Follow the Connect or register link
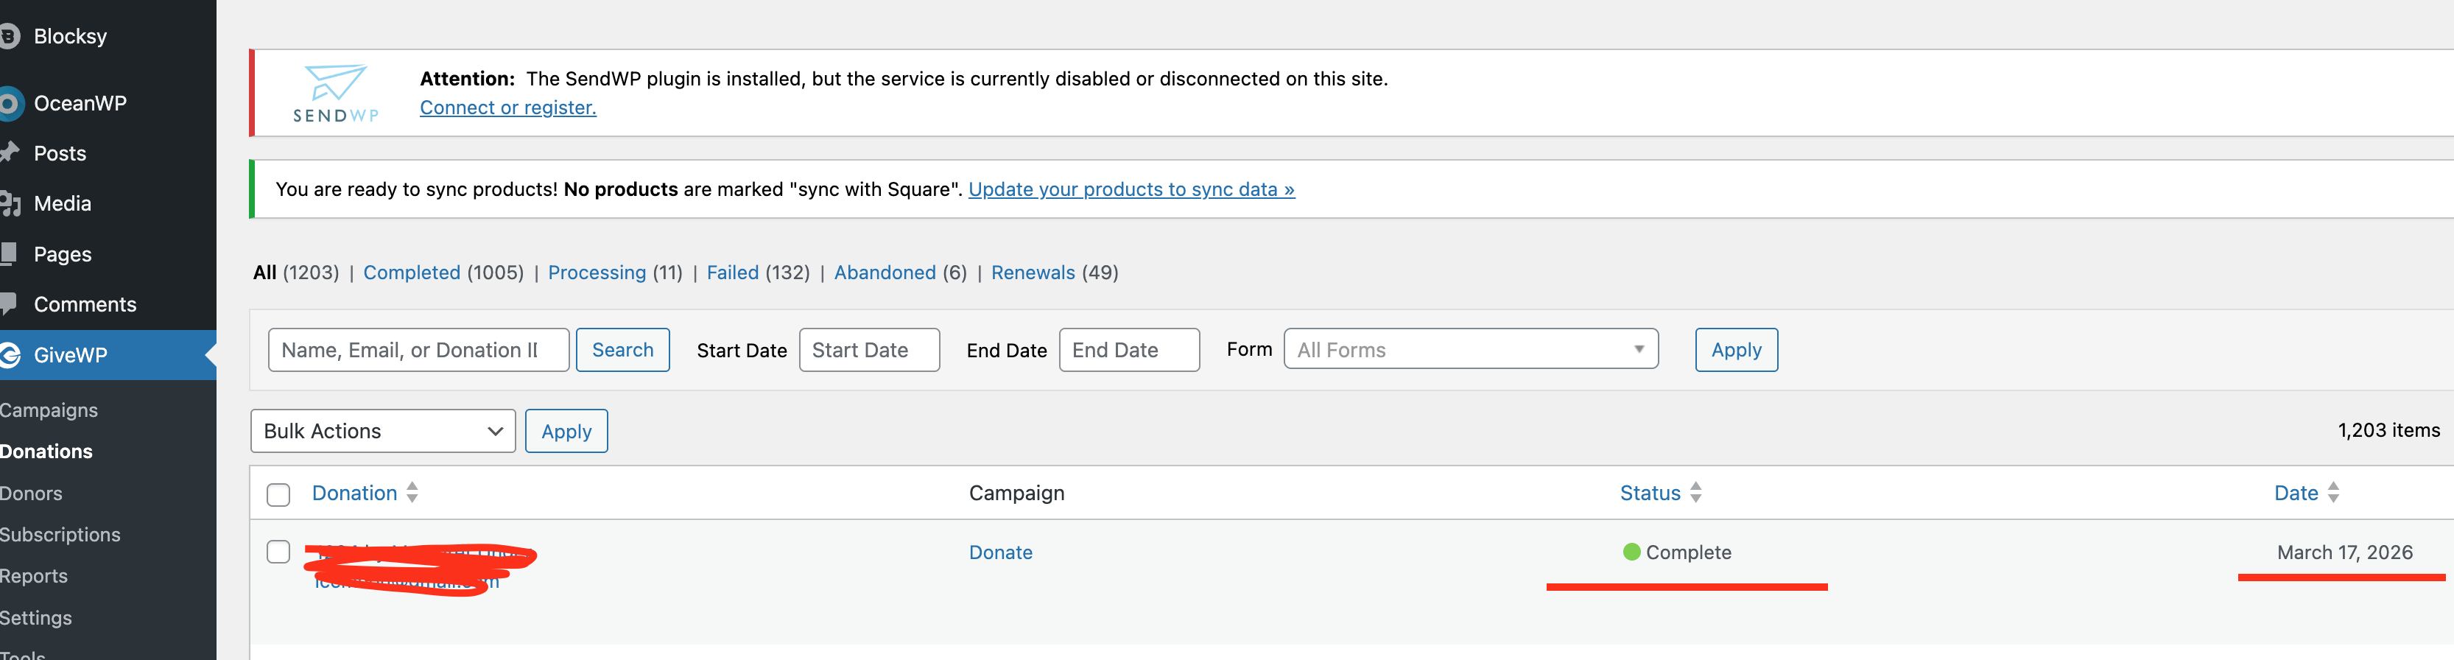The width and height of the screenshot is (2454, 660). tap(507, 108)
